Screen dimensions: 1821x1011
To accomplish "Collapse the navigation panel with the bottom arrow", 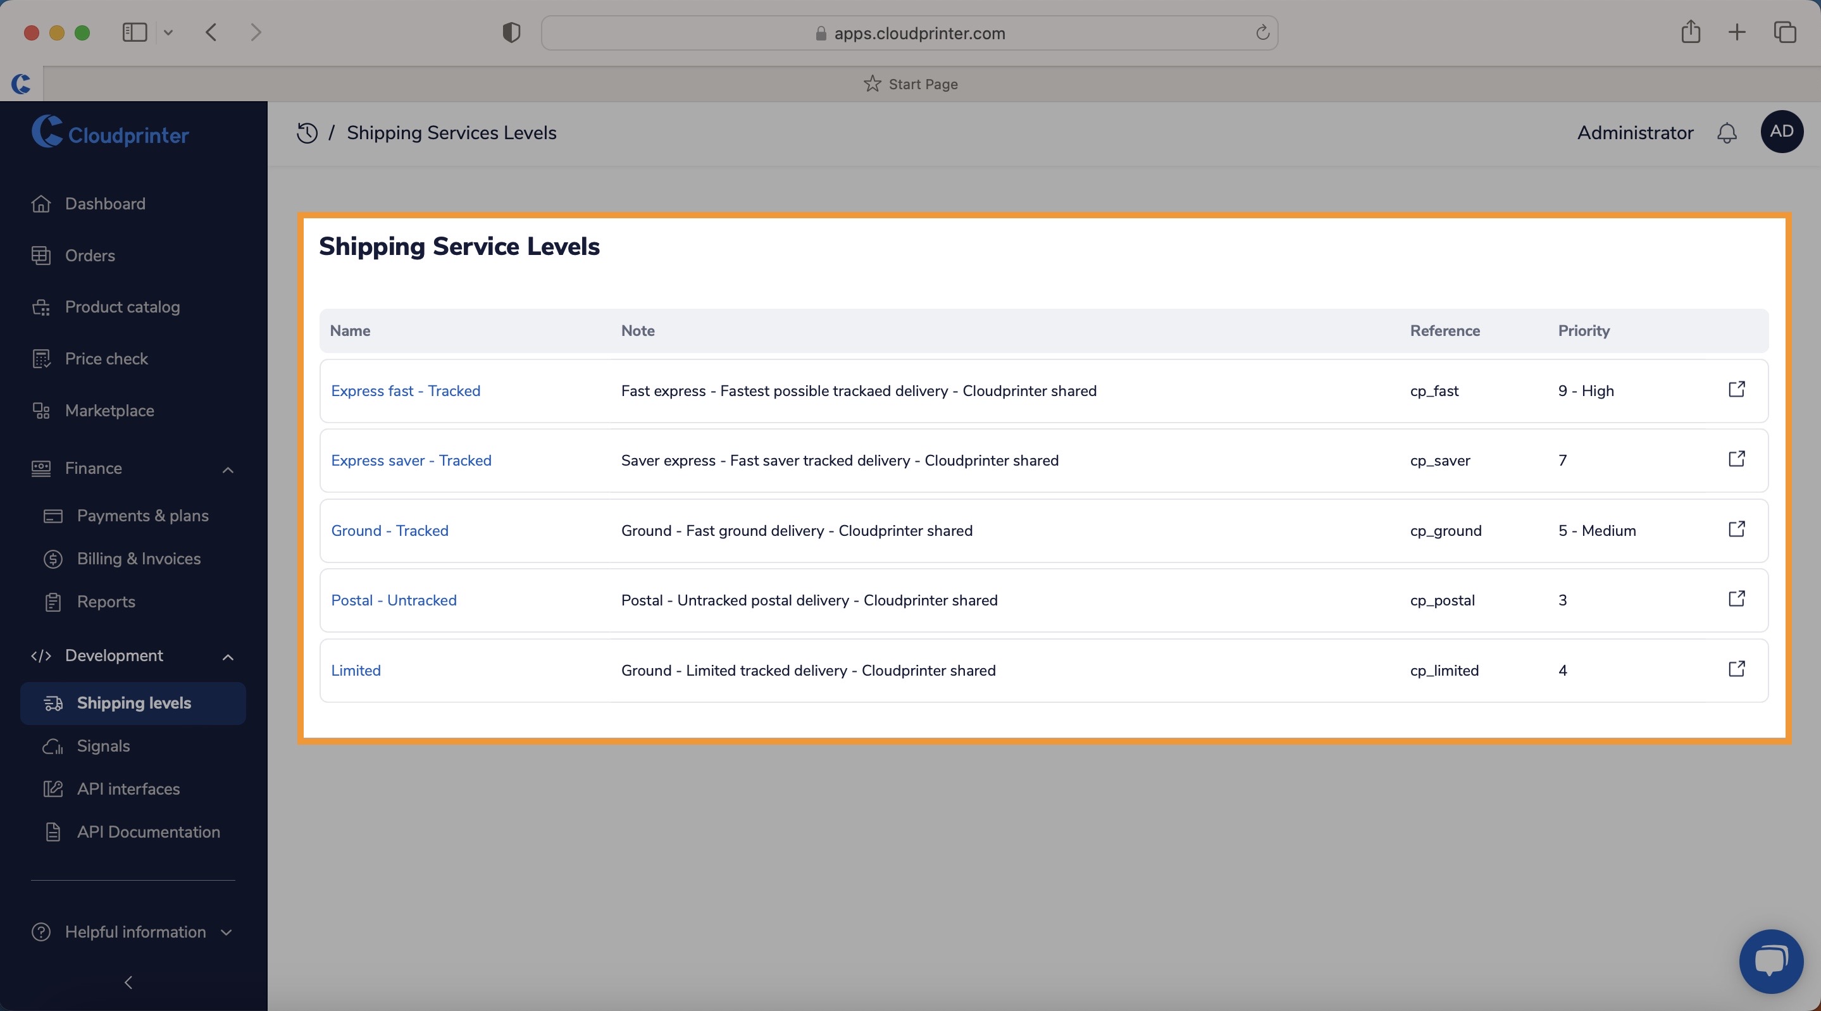I will point(129,982).
